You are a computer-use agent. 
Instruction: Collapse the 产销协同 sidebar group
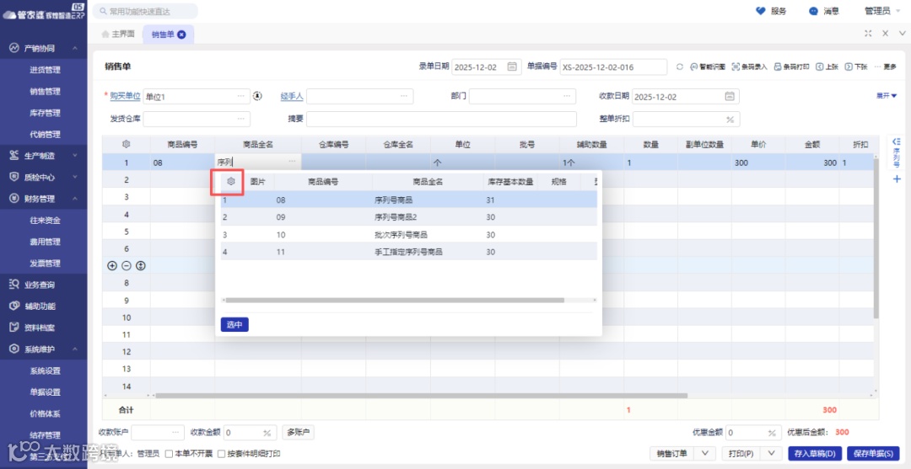tap(75, 49)
